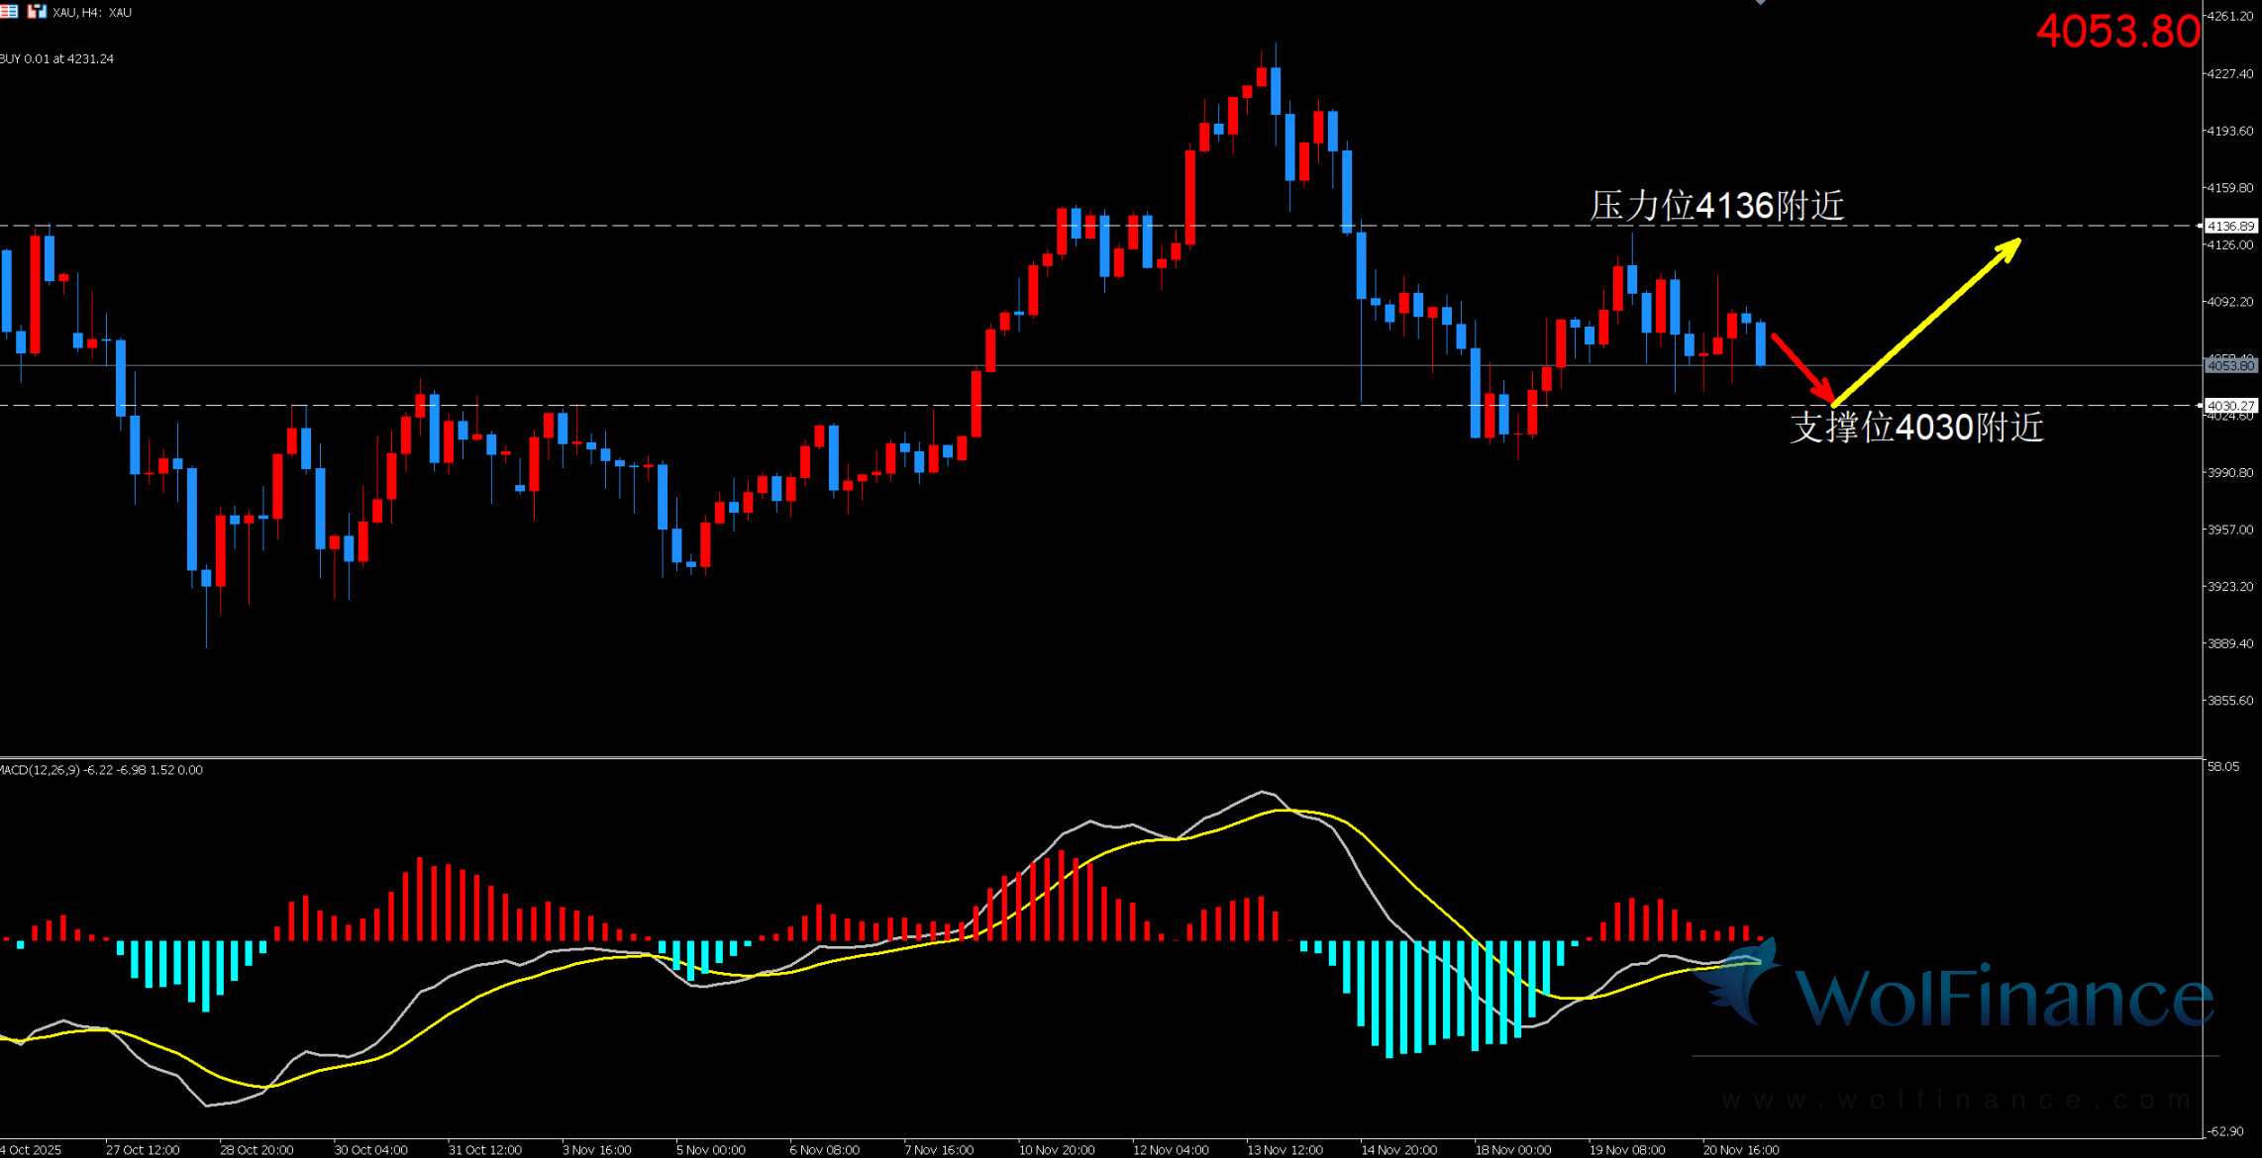The height and width of the screenshot is (1158, 2262).
Task: Select the 支撑位4030附近 support text label
Action: [1916, 428]
